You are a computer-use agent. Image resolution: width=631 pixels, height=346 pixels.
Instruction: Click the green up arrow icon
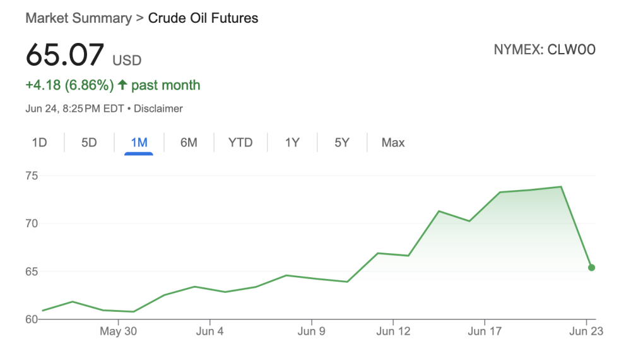[x=122, y=85]
